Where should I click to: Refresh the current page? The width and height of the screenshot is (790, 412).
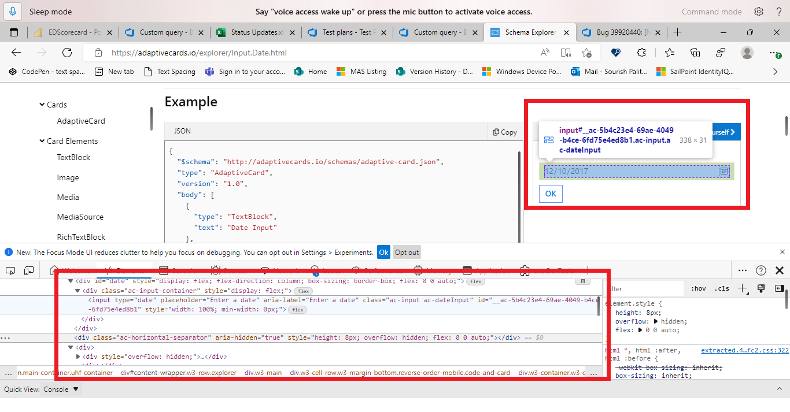point(67,53)
